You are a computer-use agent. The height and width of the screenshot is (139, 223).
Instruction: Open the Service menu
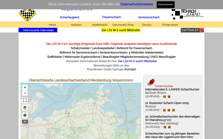147,25
